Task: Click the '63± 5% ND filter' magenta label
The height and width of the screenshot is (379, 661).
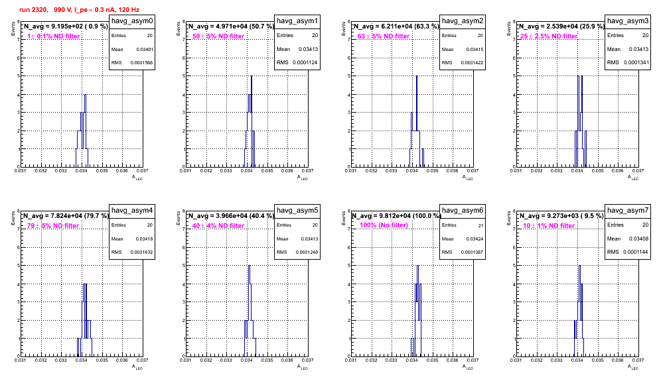Action: [x=384, y=36]
